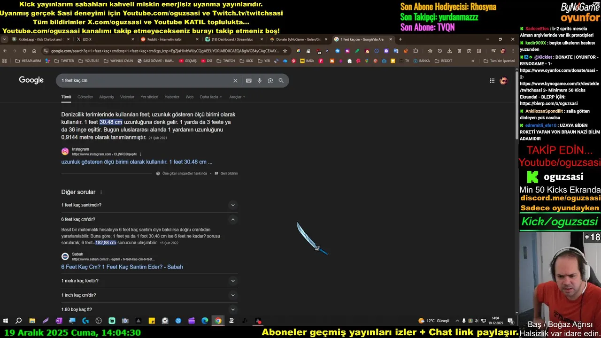This screenshot has height=338, width=601.
Task: Open the YOUTUBE bookmark folder
Action: pyautogui.click(x=89, y=61)
